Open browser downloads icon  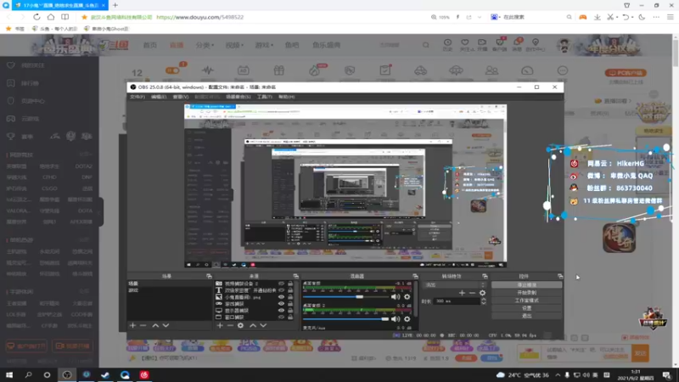[x=598, y=17]
